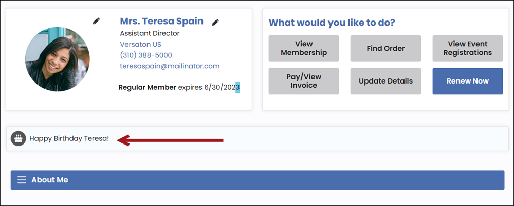Select the Pay/View Invoice button
514x206 pixels.
(x=304, y=81)
